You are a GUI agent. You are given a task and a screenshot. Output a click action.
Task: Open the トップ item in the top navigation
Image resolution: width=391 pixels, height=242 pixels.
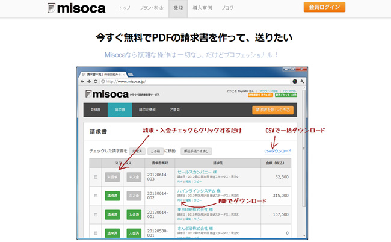[124, 8]
